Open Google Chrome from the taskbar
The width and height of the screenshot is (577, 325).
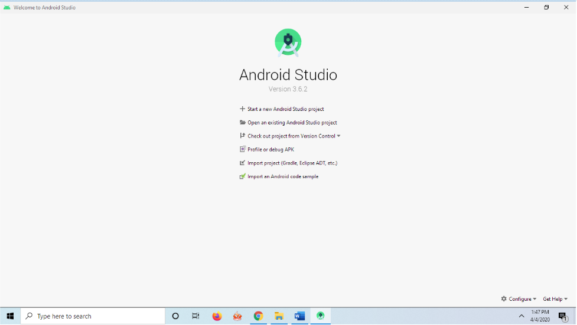[258, 316]
